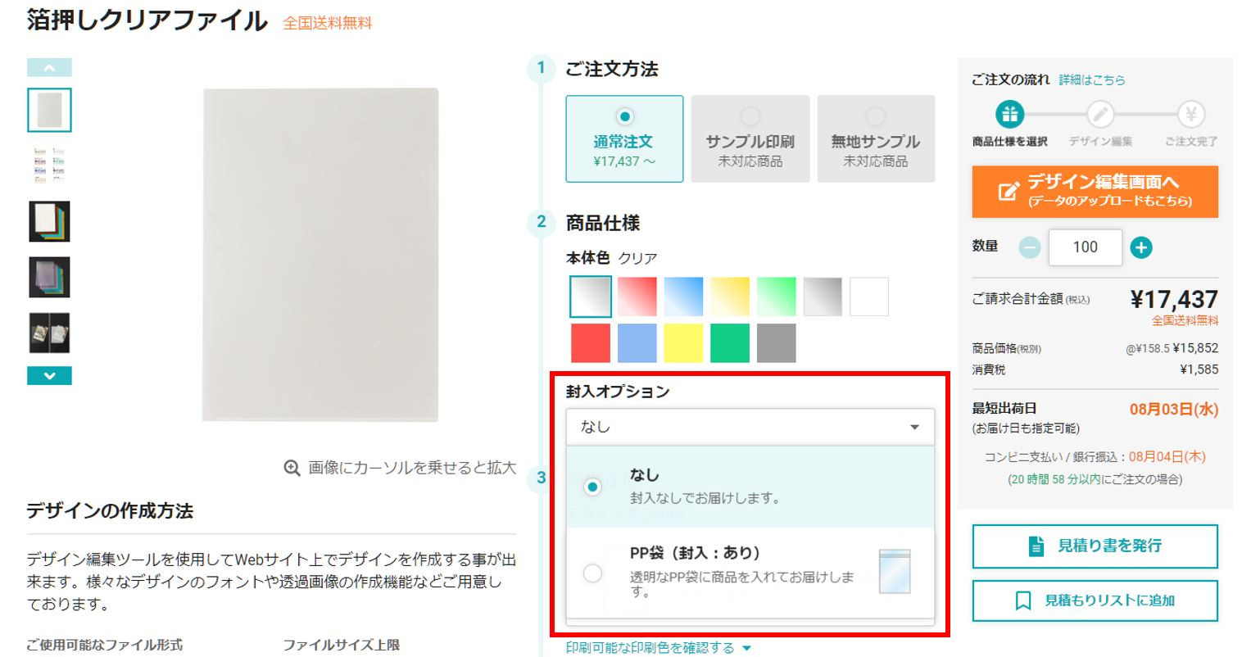Expand 印刷可能な印刷色を確認する
This screenshot has width=1251, height=657.
coord(659,648)
